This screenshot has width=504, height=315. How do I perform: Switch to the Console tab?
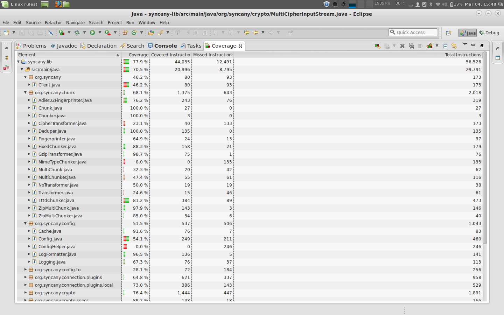(162, 46)
